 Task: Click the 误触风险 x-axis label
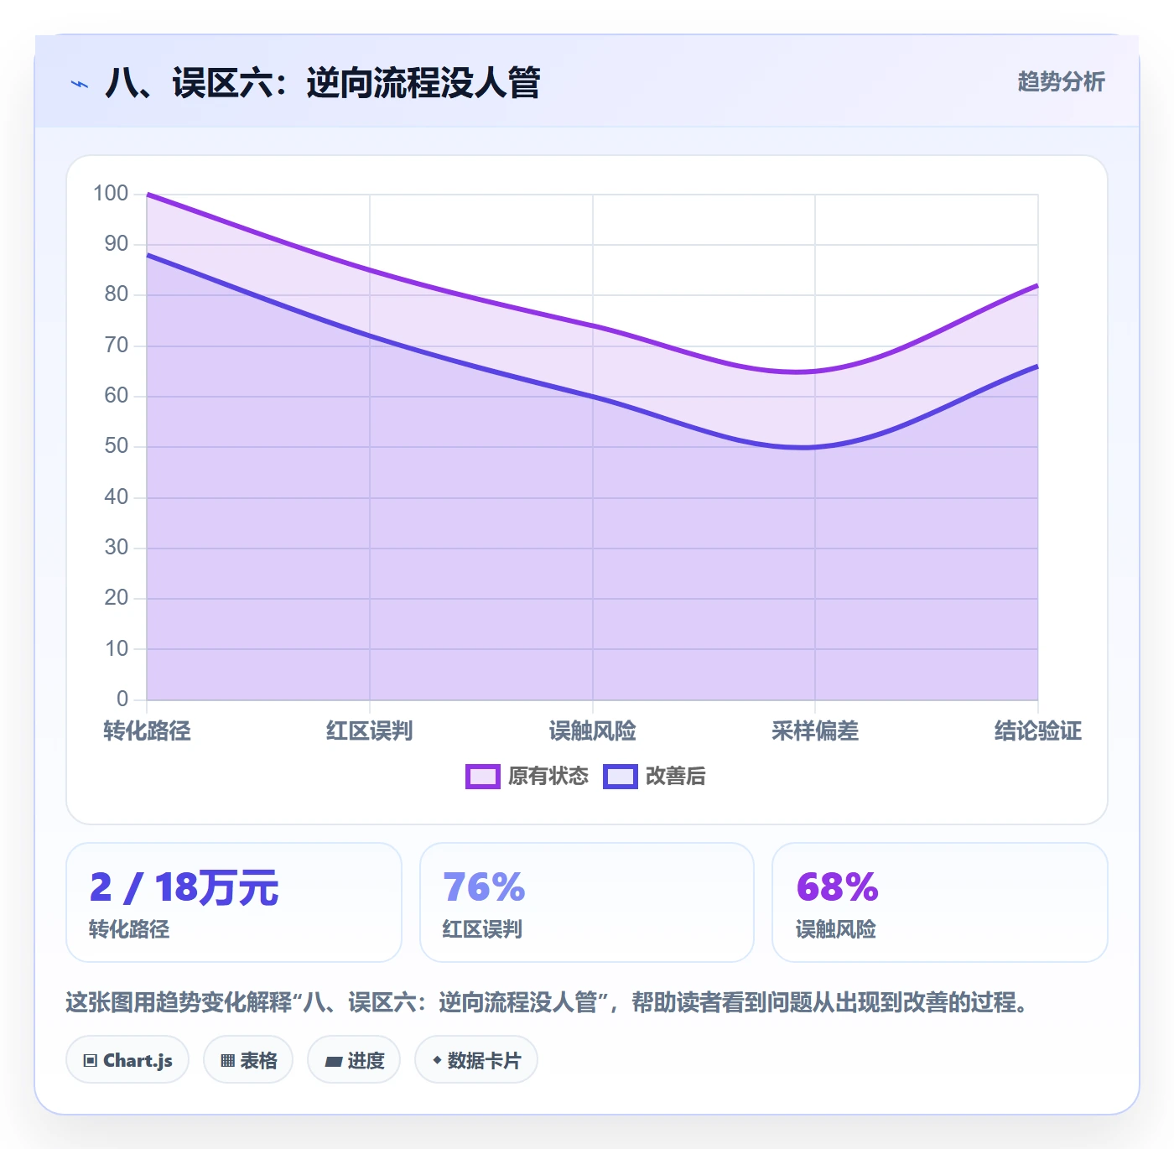coord(593,731)
